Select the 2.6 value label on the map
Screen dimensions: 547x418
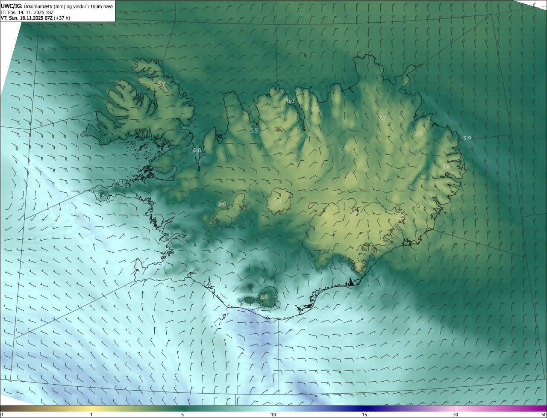point(446,166)
